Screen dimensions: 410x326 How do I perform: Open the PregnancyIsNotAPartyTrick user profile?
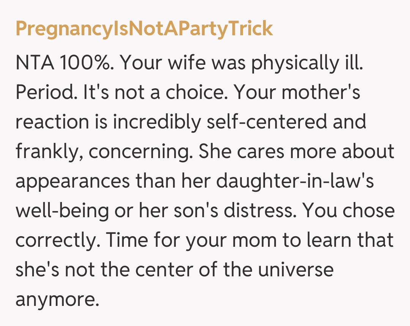(144, 28)
